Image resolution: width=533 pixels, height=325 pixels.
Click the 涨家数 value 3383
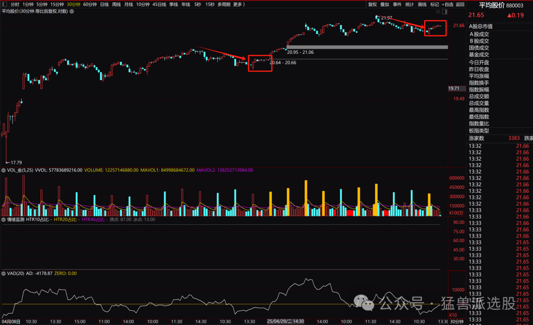(x=514, y=138)
